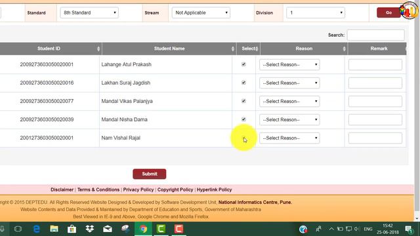Click the ENG language indicator
Screen dimensions: 420x236
coord(368,229)
